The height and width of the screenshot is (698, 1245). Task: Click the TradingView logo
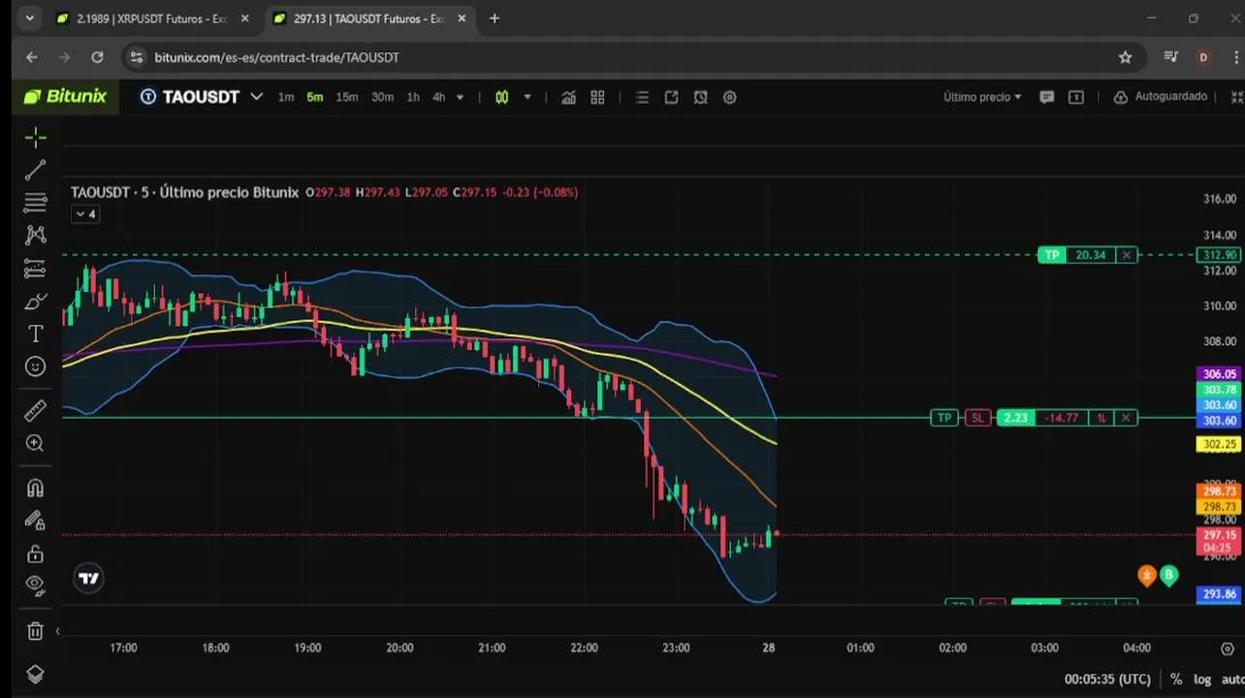[88, 579]
